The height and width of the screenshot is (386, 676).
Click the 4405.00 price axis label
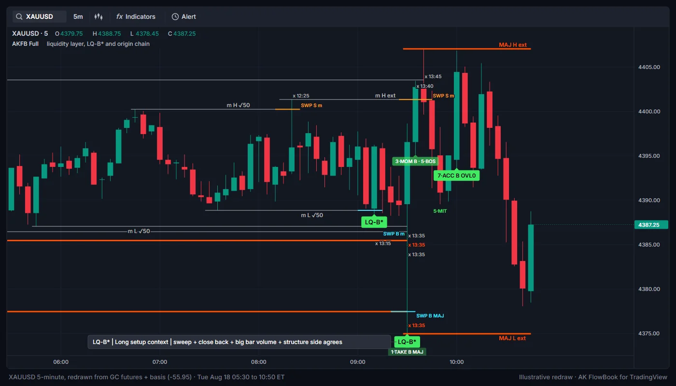649,67
